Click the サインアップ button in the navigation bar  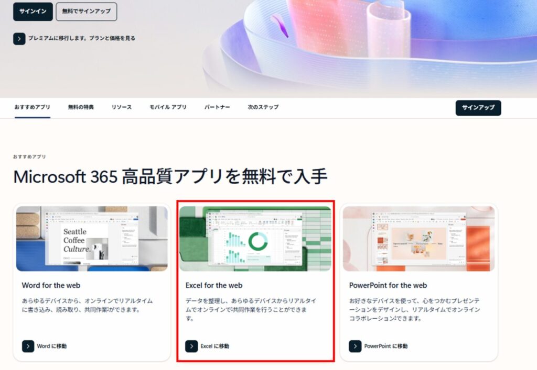coord(478,108)
